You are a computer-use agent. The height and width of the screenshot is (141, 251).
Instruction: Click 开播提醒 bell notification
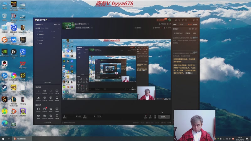click(163, 24)
